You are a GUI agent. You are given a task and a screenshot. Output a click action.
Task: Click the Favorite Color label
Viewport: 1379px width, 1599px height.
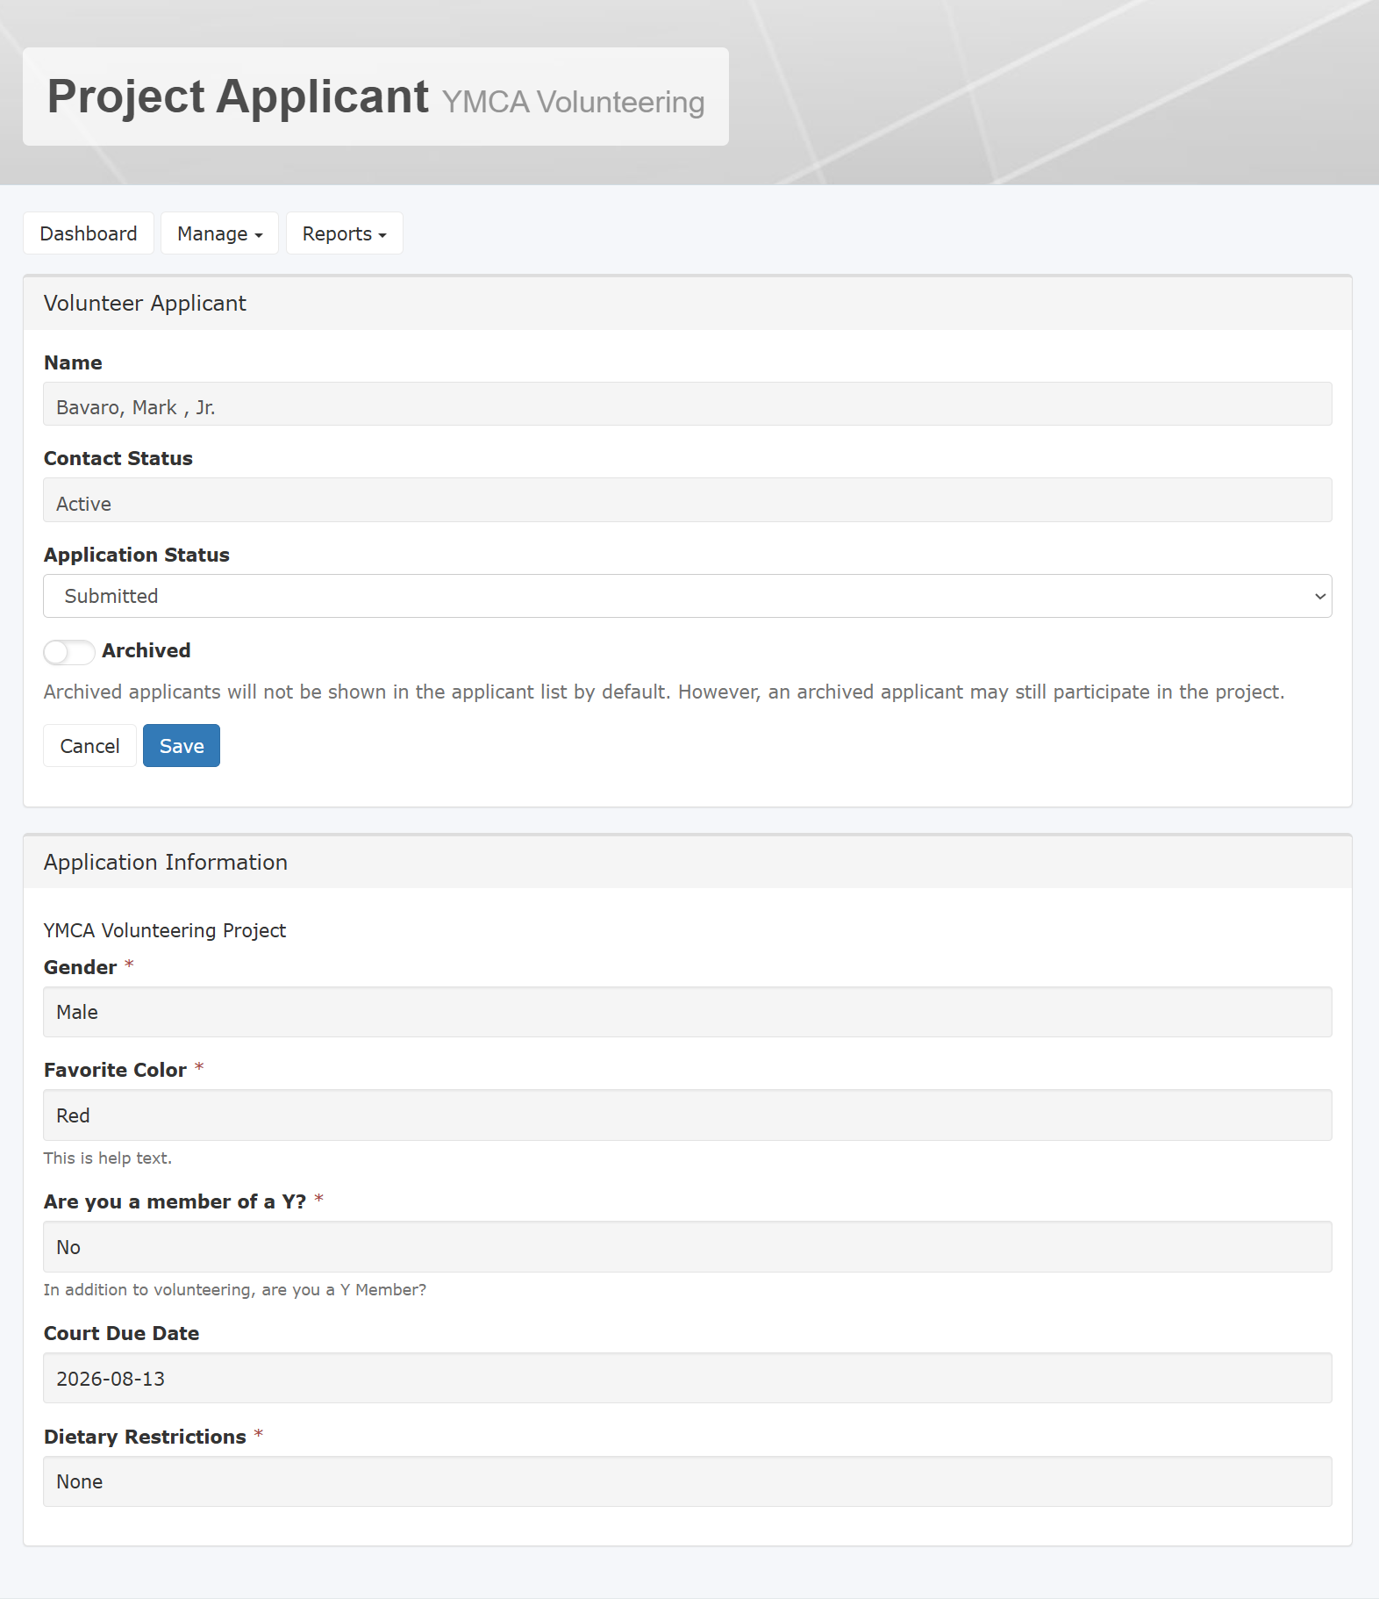click(x=115, y=1070)
